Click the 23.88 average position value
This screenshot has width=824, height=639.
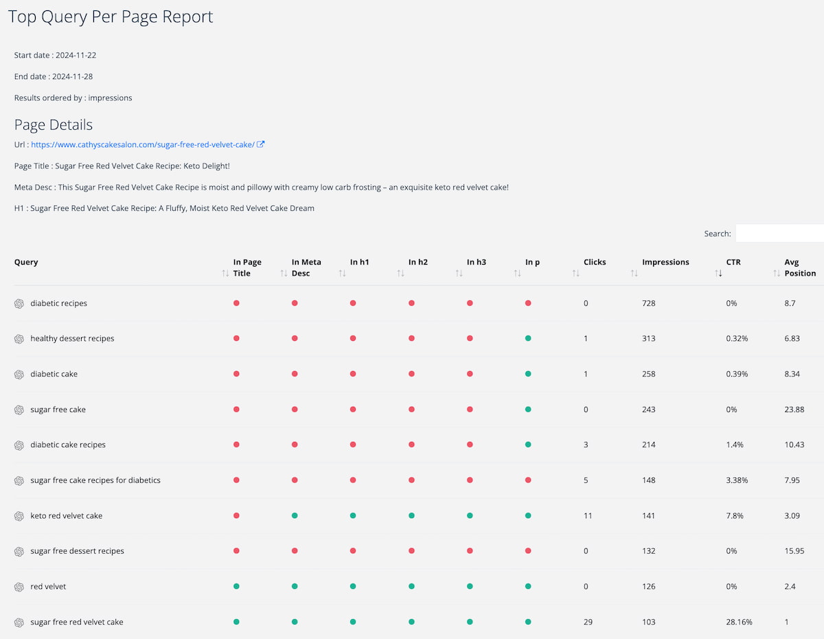[794, 410]
